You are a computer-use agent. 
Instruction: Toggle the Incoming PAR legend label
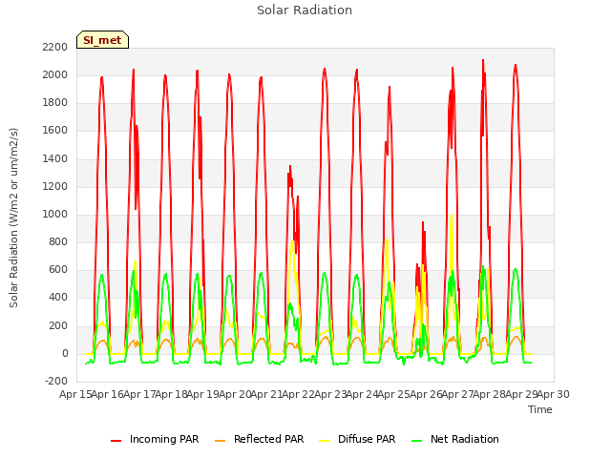click(x=164, y=439)
